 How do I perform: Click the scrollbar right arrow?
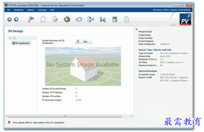point(132,116)
